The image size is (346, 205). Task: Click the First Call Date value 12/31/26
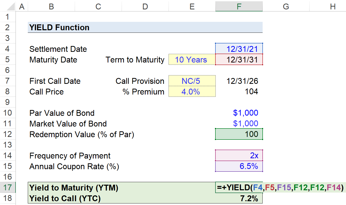click(x=239, y=81)
